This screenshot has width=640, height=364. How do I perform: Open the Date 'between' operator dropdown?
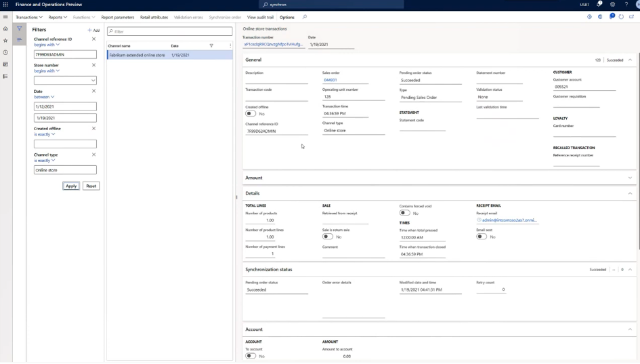click(45, 97)
